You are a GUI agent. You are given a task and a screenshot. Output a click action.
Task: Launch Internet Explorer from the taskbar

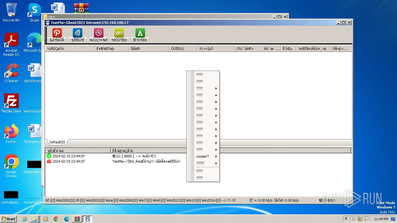coord(25,219)
